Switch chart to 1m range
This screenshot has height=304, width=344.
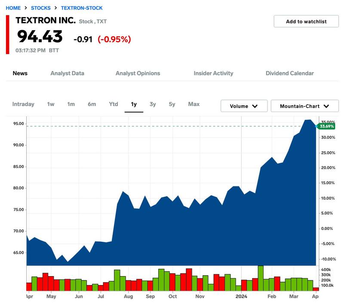click(71, 104)
